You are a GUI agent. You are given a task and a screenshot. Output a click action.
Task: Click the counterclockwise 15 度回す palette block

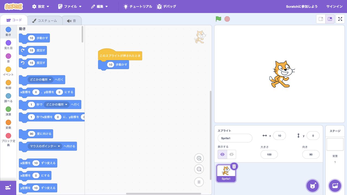[33, 63]
